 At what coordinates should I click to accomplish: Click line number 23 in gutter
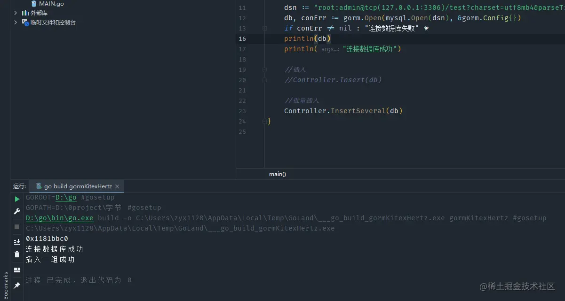click(242, 111)
